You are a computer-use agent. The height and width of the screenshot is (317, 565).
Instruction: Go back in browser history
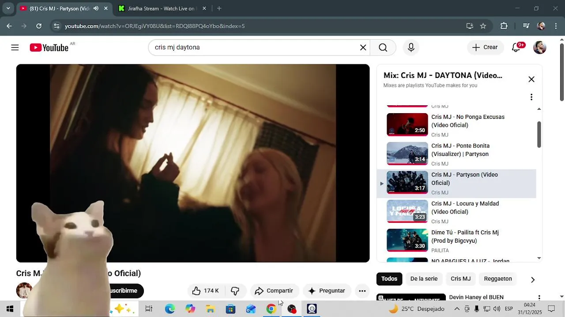click(9, 26)
